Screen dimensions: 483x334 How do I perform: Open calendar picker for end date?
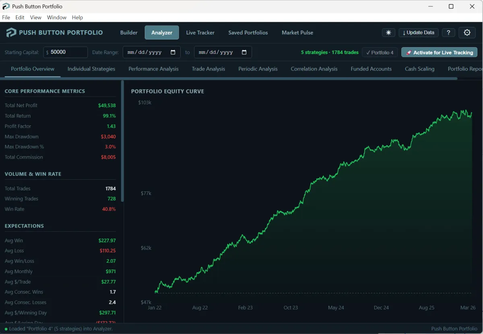click(244, 52)
